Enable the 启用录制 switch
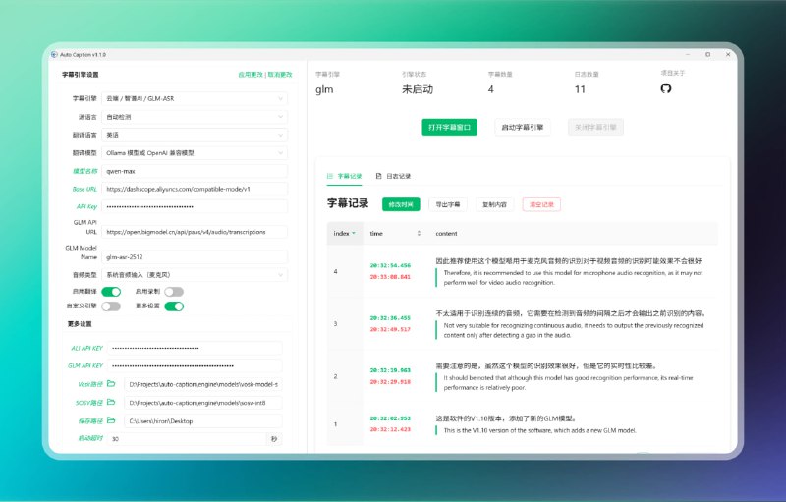Screen dimensions: 786x502 (174, 292)
